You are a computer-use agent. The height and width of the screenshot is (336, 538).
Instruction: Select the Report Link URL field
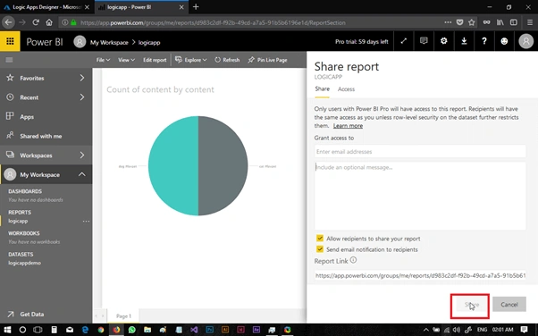point(420,275)
